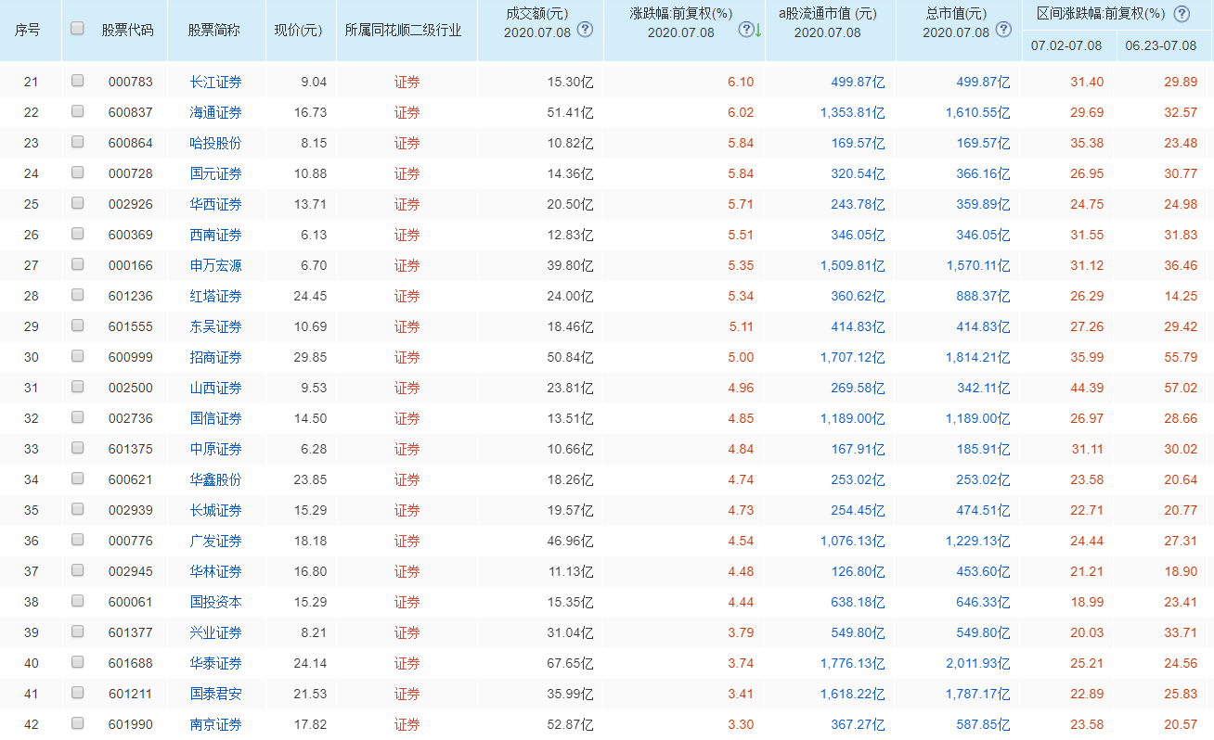Follow the 华西证券 link
Image resolution: width=1214 pixels, height=740 pixels.
coord(216,204)
